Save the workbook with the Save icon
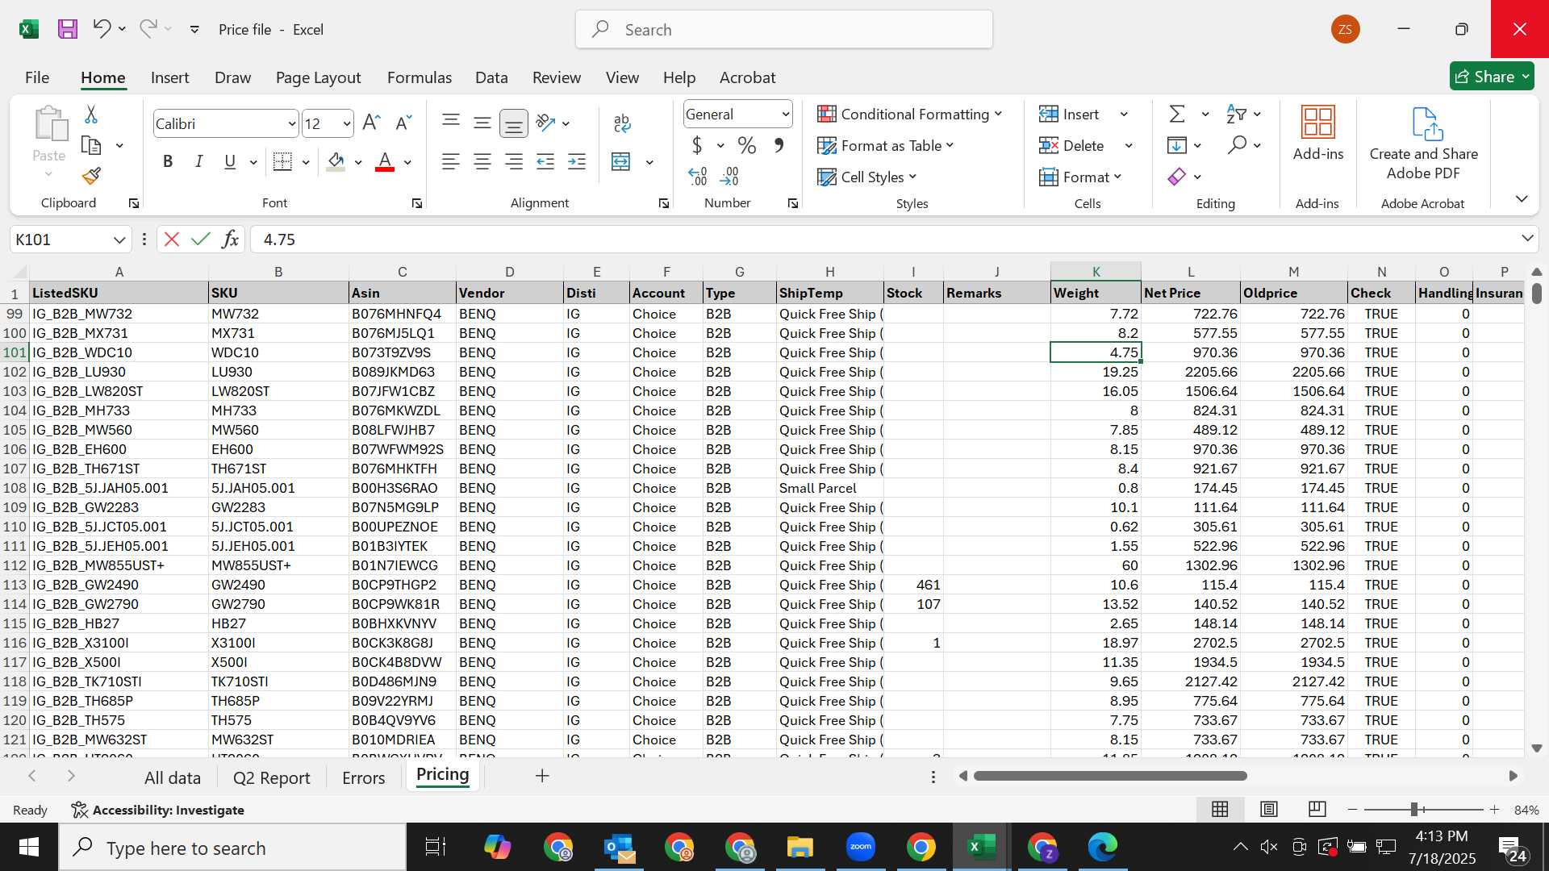Viewport: 1549px width, 871px height. pyautogui.click(x=68, y=30)
